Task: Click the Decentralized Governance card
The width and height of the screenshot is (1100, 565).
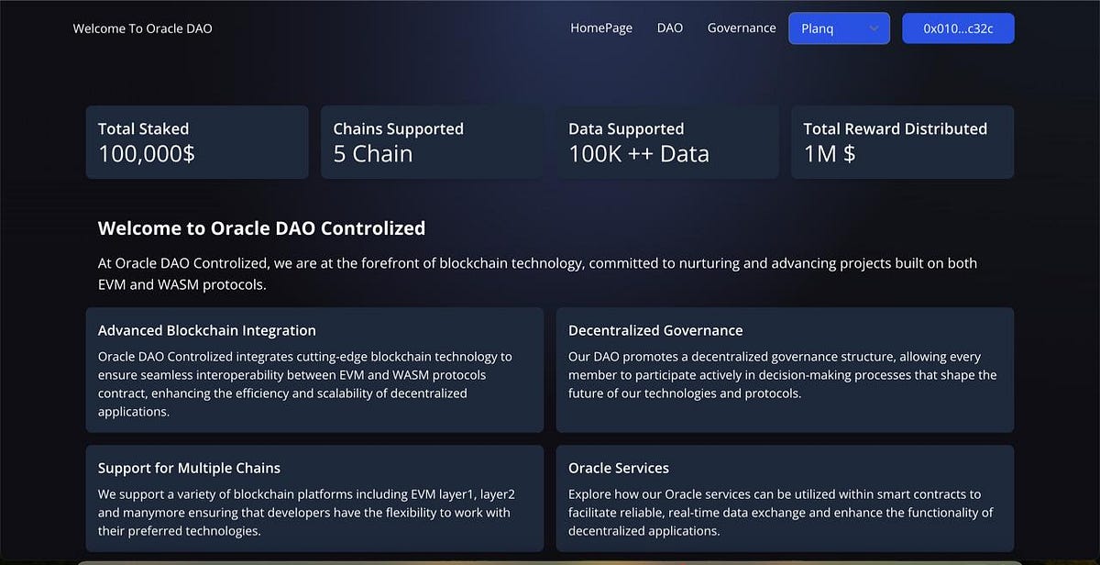Action: click(786, 370)
